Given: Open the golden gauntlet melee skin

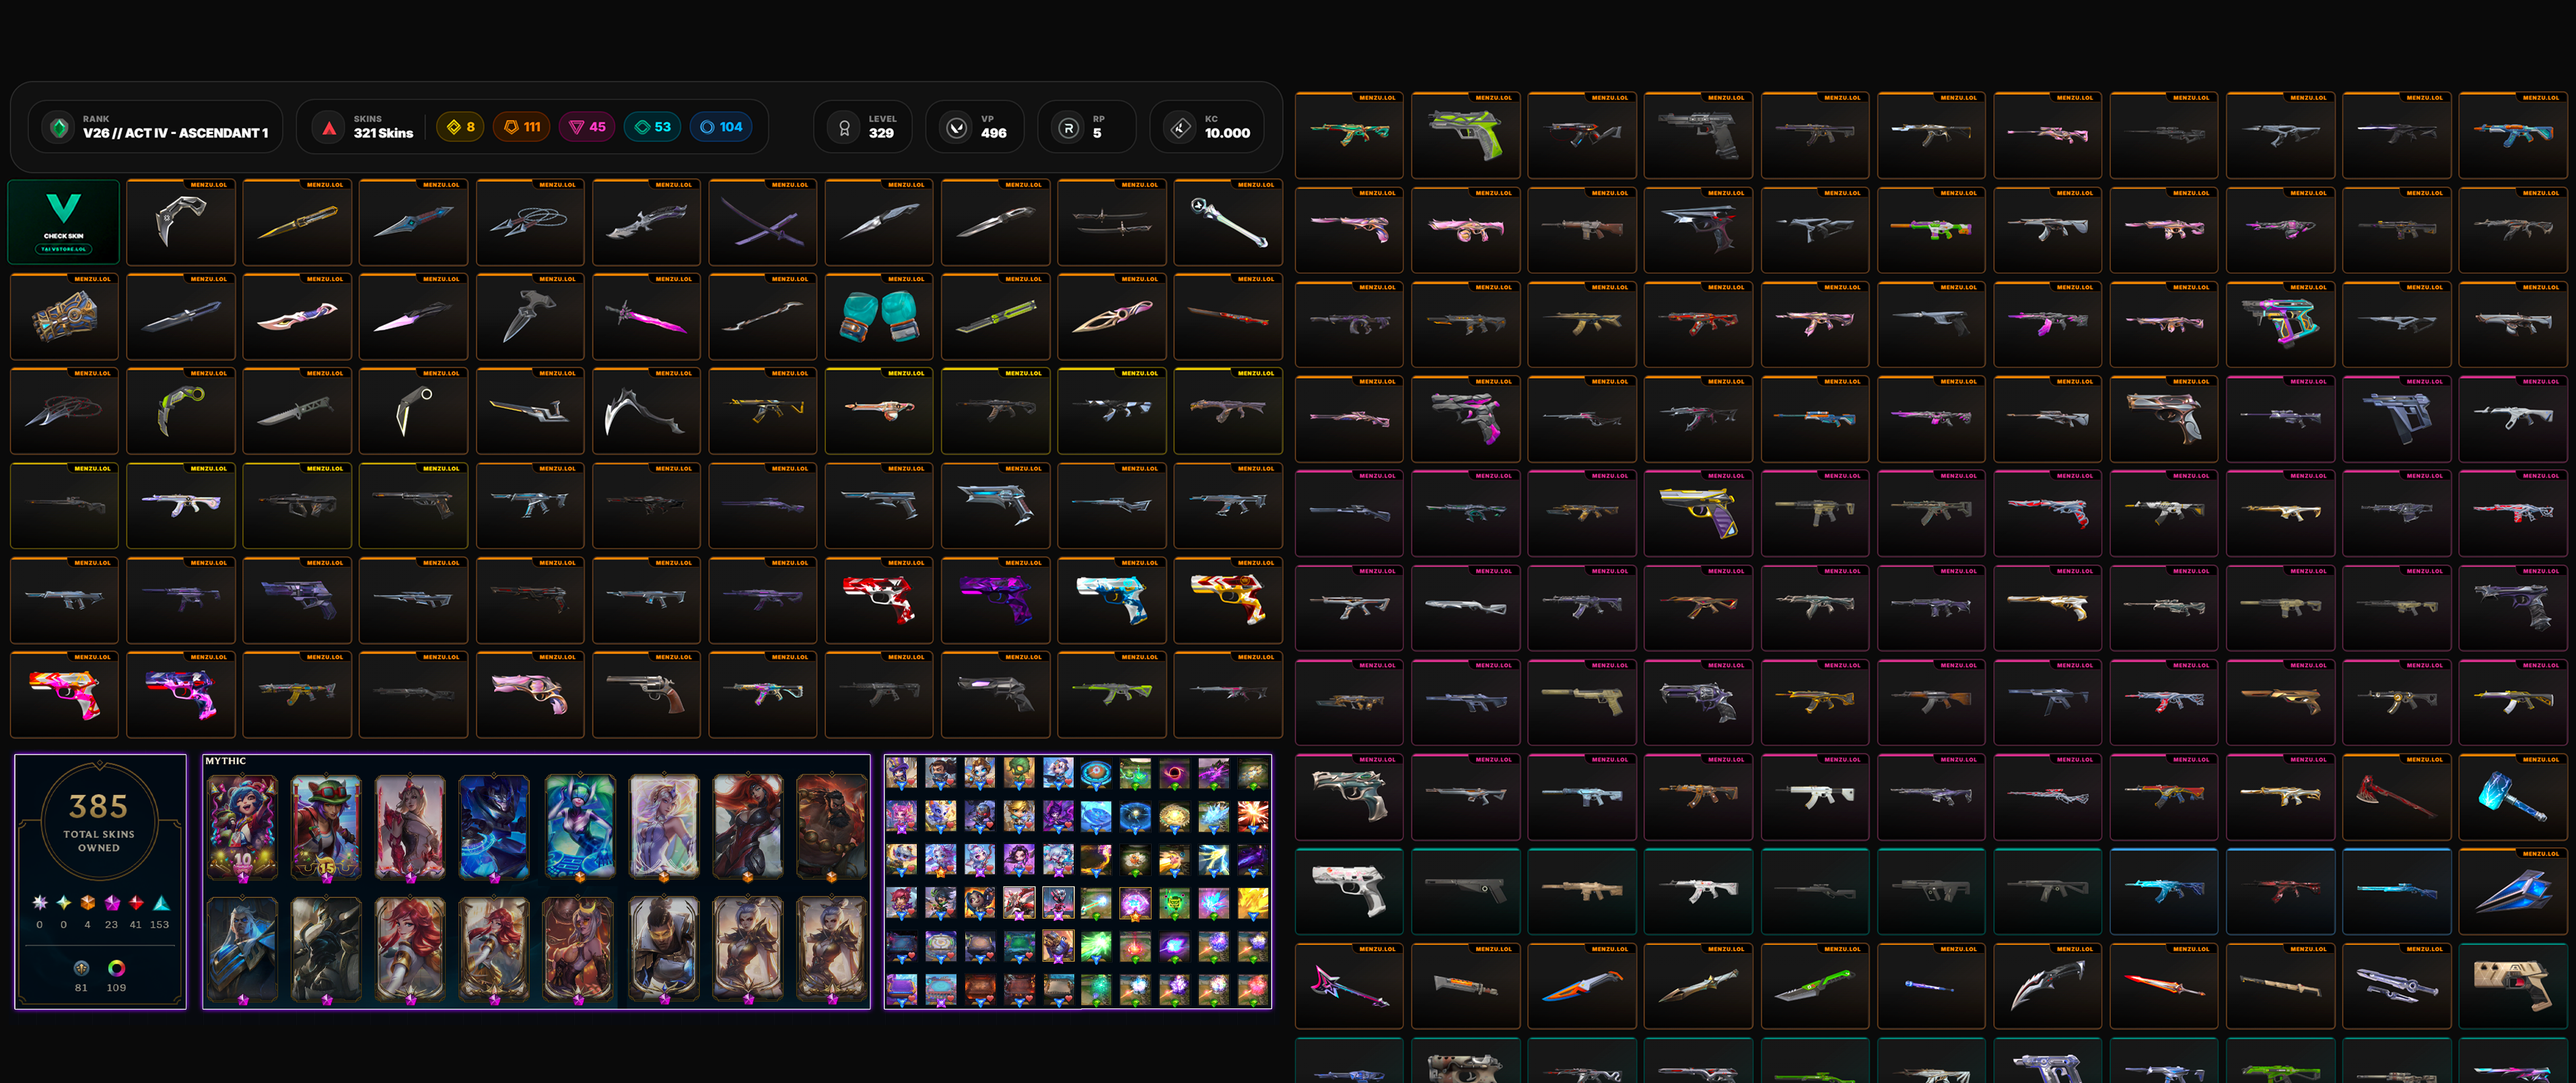Looking at the screenshot, I should (64, 317).
